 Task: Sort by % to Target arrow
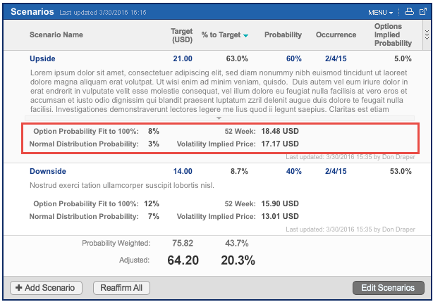pos(246,35)
